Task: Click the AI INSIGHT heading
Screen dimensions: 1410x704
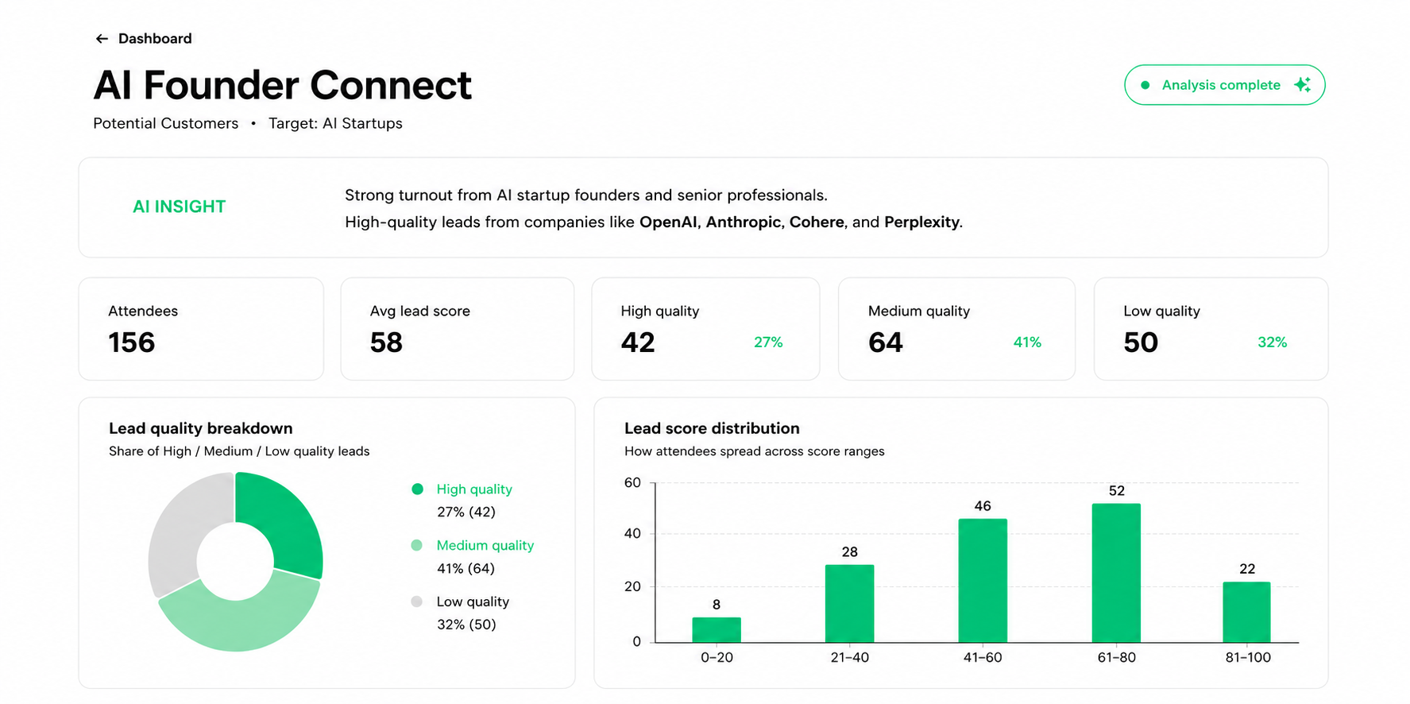Action: (179, 207)
